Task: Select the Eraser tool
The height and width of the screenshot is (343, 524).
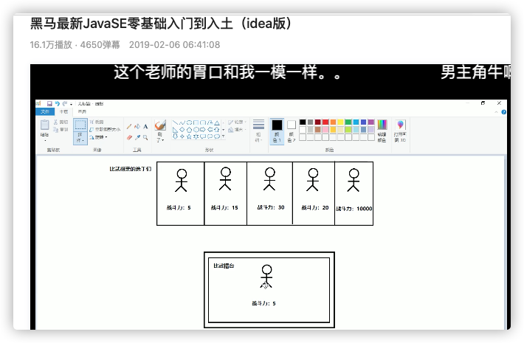Action: click(x=129, y=138)
